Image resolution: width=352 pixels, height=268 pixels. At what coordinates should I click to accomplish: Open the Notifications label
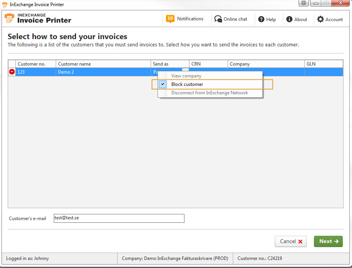coord(190,19)
